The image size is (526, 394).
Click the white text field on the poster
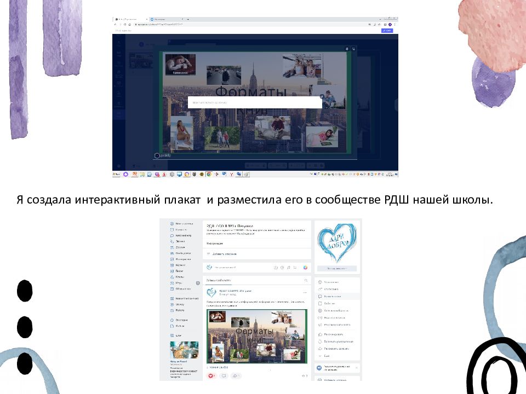[255, 102]
